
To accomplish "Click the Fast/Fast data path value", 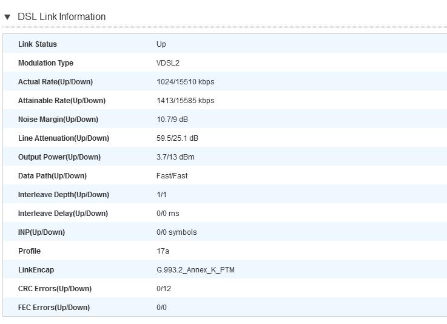I will [x=172, y=176].
